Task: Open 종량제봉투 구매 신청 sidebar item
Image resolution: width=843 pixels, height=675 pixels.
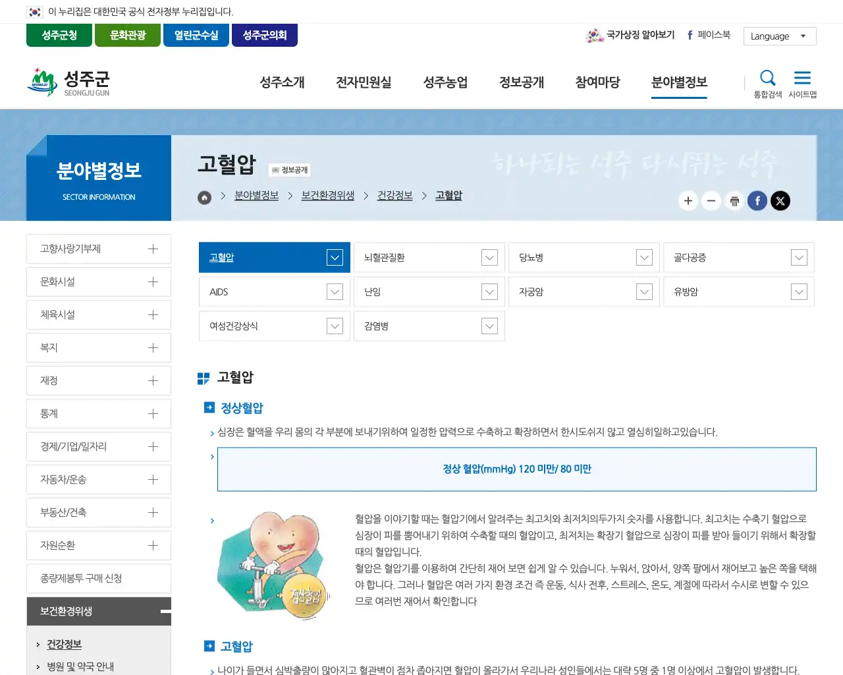Action: pos(99,579)
